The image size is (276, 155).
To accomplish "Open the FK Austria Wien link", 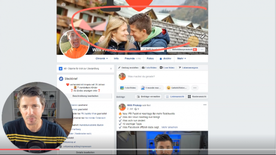I will [89, 114].
